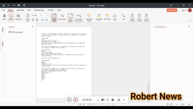This screenshot has width=193, height=109.
Task: Open the Edit tab
Action: (x=29, y=10)
